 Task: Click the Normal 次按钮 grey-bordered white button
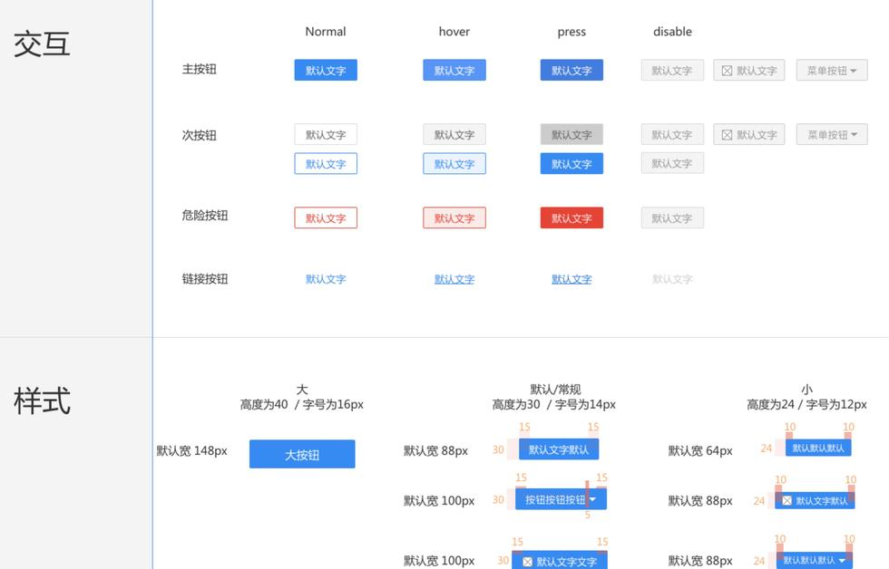coord(326,134)
